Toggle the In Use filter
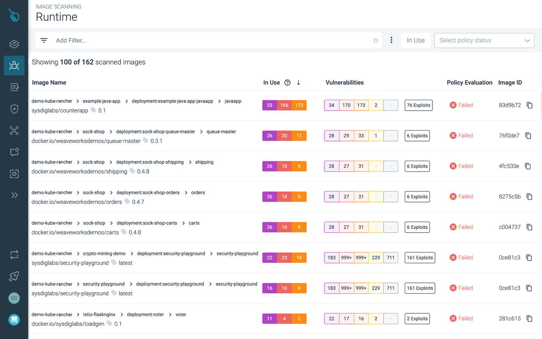The width and height of the screenshot is (542, 339). click(415, 40)
